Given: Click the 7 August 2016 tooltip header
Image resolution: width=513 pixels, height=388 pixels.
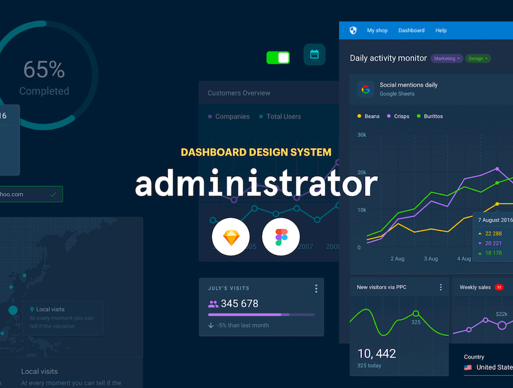Looking at the screenshot, I should click(x=495, y=220).
